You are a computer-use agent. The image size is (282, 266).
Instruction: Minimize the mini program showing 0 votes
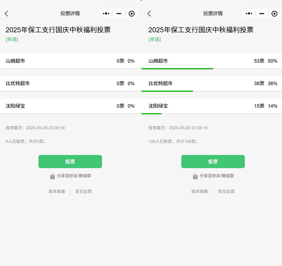point(119,14)
